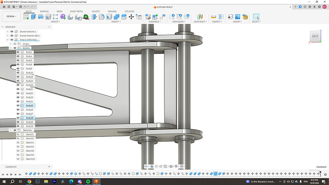
Task: Toggle the Origin folder visibility eye
Action: pyautogui.click(x=15, y=44)
